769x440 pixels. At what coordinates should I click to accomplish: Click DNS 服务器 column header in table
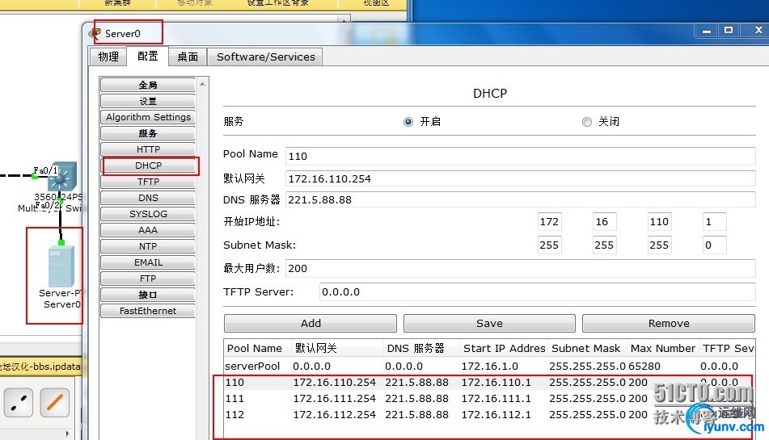pyautogui.click(x=421, y=349)
